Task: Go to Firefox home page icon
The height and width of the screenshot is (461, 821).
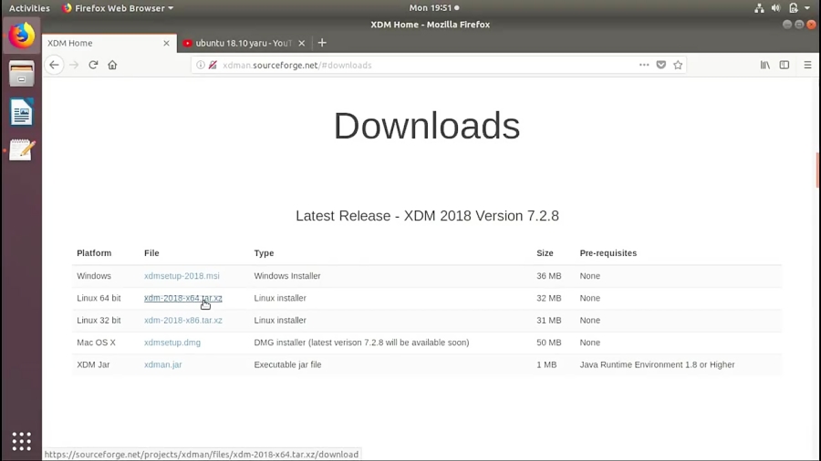Action: 112,65
